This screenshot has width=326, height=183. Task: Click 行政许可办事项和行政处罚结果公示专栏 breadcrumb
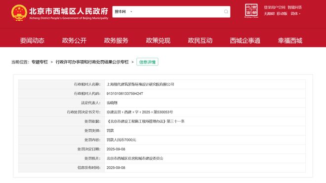[x=92, y=62]
